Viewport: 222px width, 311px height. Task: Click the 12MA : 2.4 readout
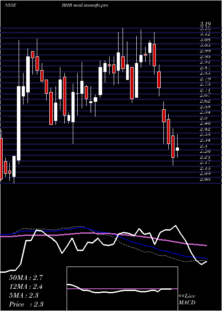coord(26,287)
